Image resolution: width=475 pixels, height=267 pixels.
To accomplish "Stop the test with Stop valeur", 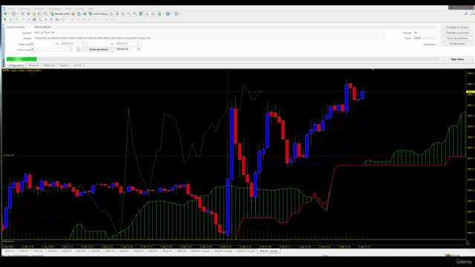I will click(x=457, y=59).
